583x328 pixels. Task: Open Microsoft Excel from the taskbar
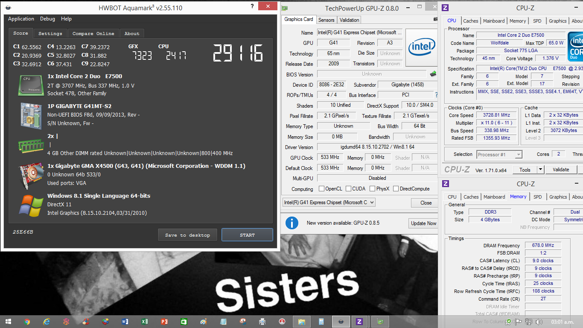point(145,322)
